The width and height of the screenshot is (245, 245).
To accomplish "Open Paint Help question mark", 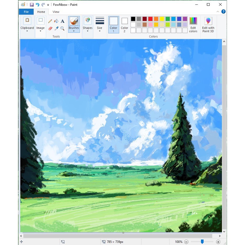I will point(224,12).
